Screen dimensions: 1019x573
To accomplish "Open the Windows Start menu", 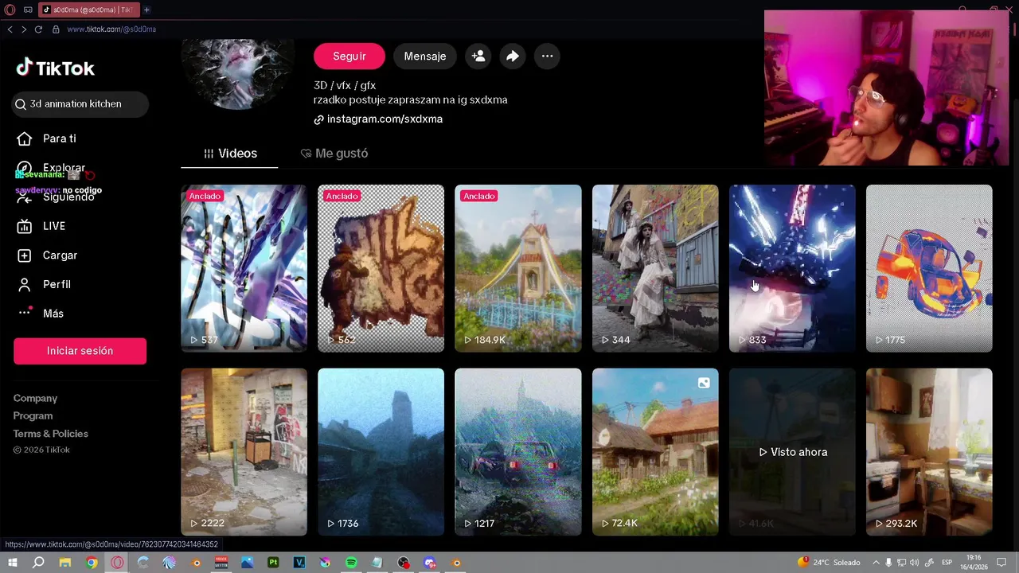I will pos(13,563).
